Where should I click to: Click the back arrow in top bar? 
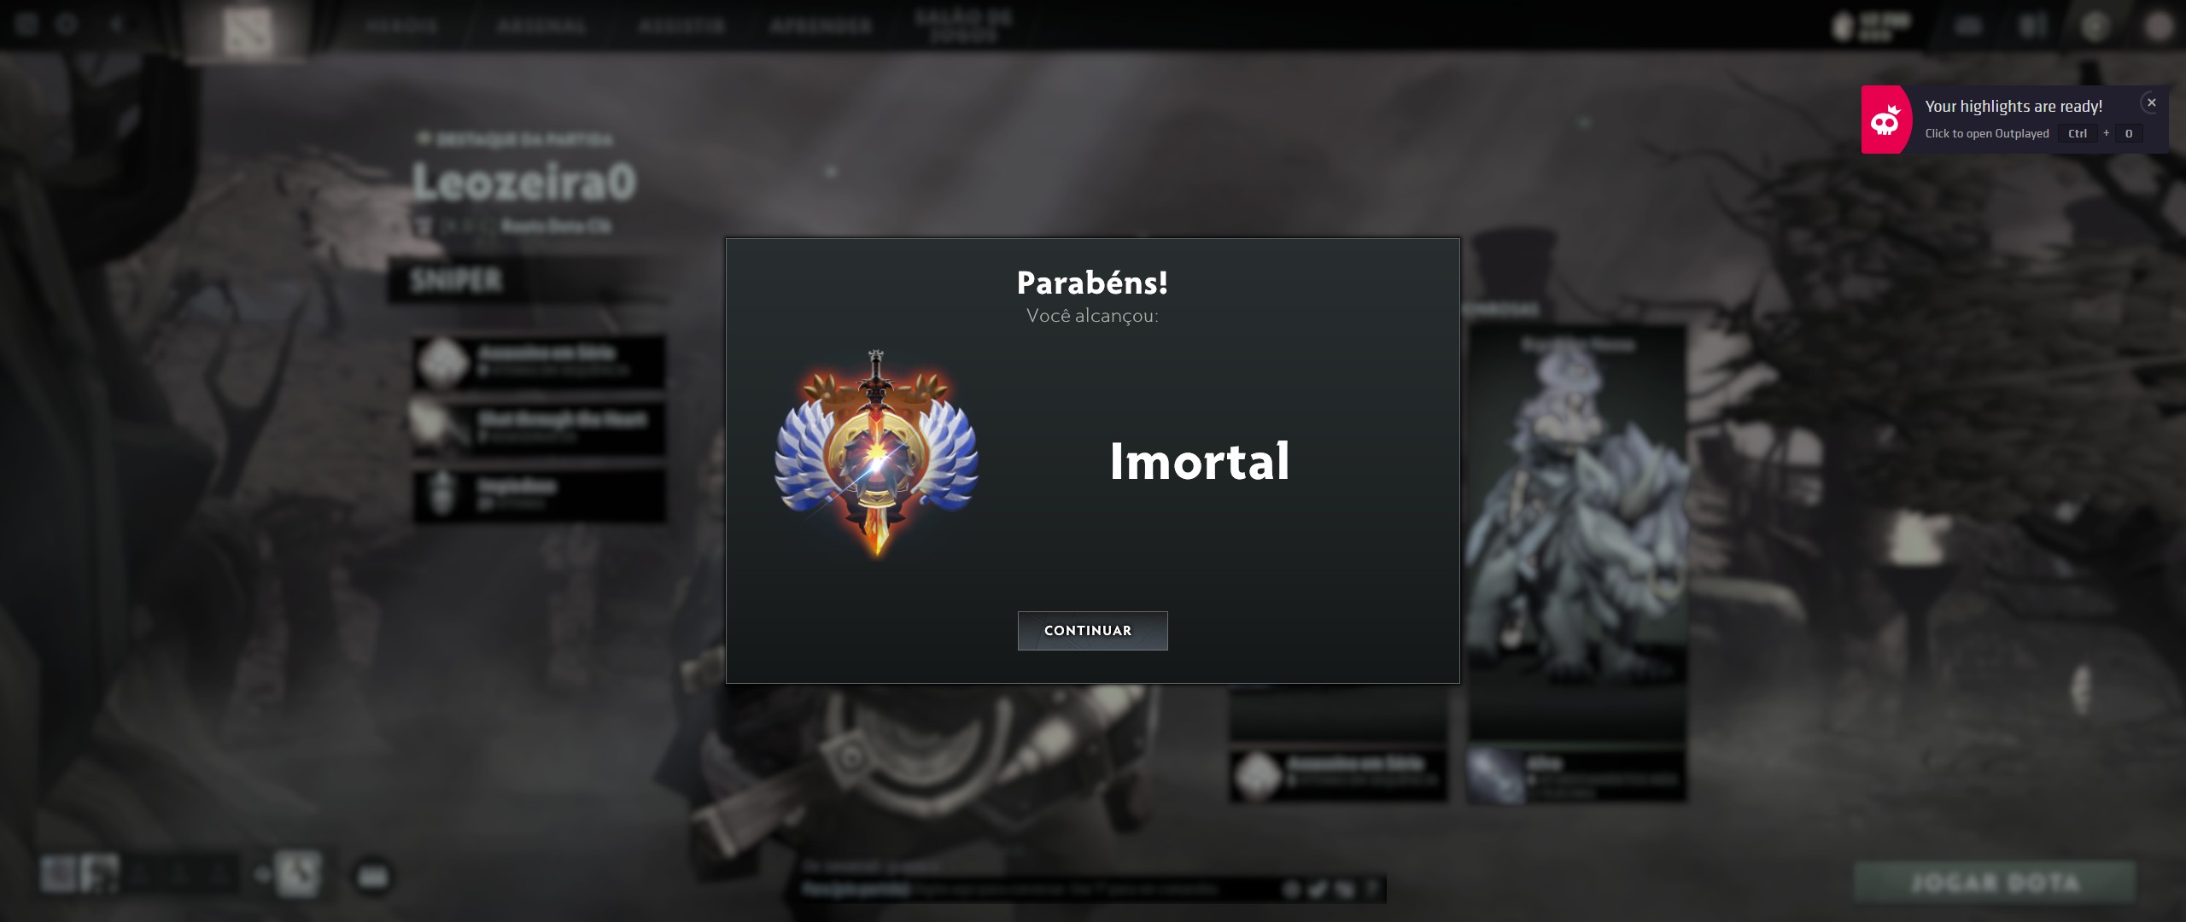(117, 24)
